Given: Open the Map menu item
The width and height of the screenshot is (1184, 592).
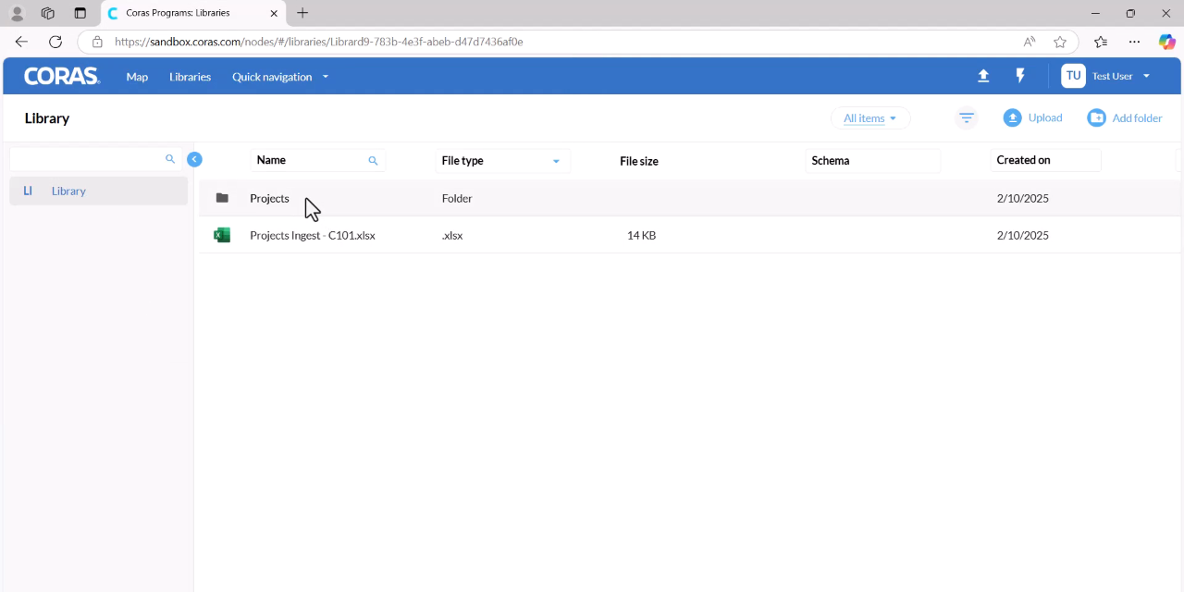Looking at the screenshot, I should pyautogui.click(x=137, y=77).
